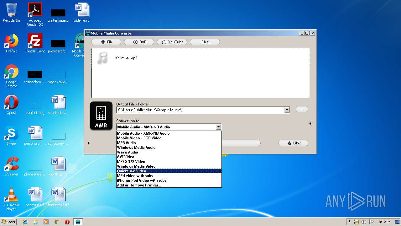This screenshot has width=401, height=226.
Task: Choose MP4 video with subs profile
Action: click(169, 176)
